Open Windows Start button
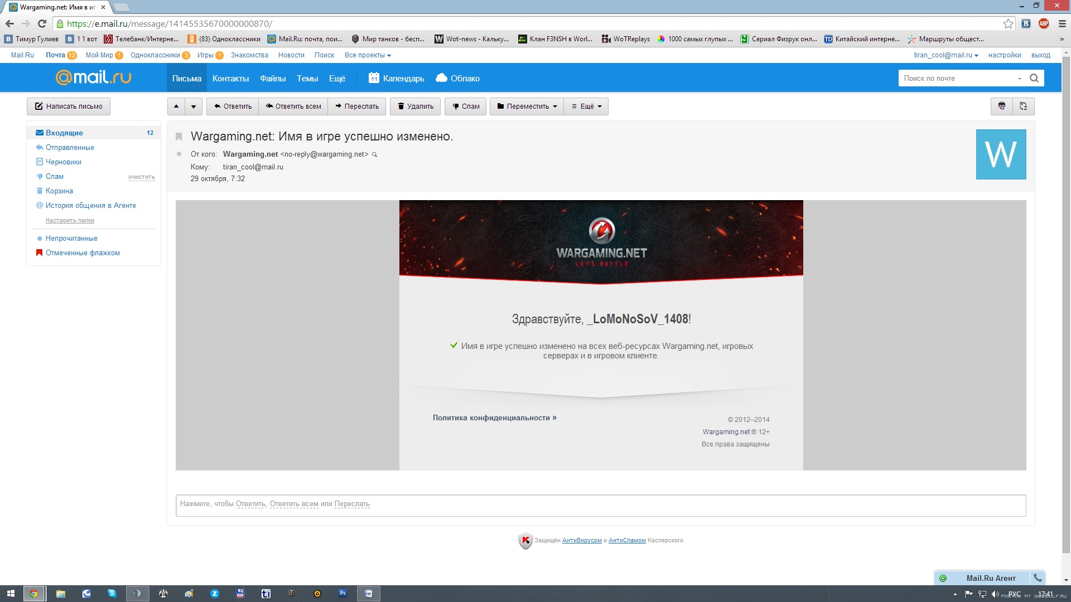 pos(11,594)
